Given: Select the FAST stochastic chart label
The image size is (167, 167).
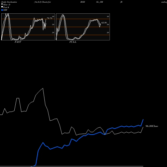Looking at the screenshot, I should (18, 42).
